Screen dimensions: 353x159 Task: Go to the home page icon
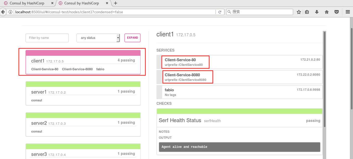click(x=327, y=12)
